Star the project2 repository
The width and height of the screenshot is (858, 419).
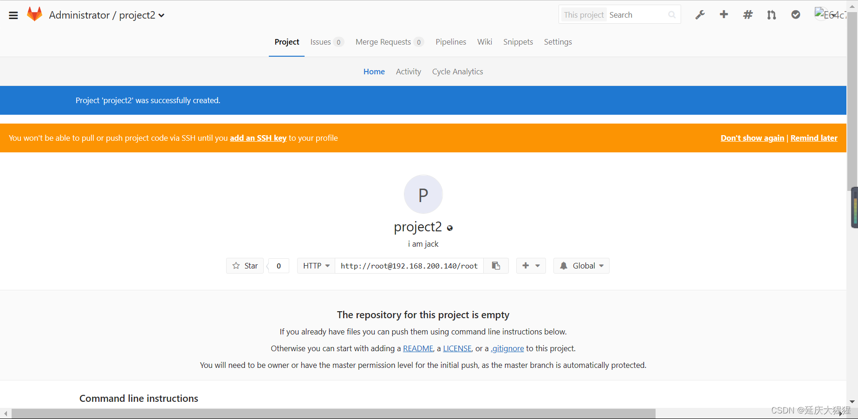pyautogui.click(x=245, y=266)
